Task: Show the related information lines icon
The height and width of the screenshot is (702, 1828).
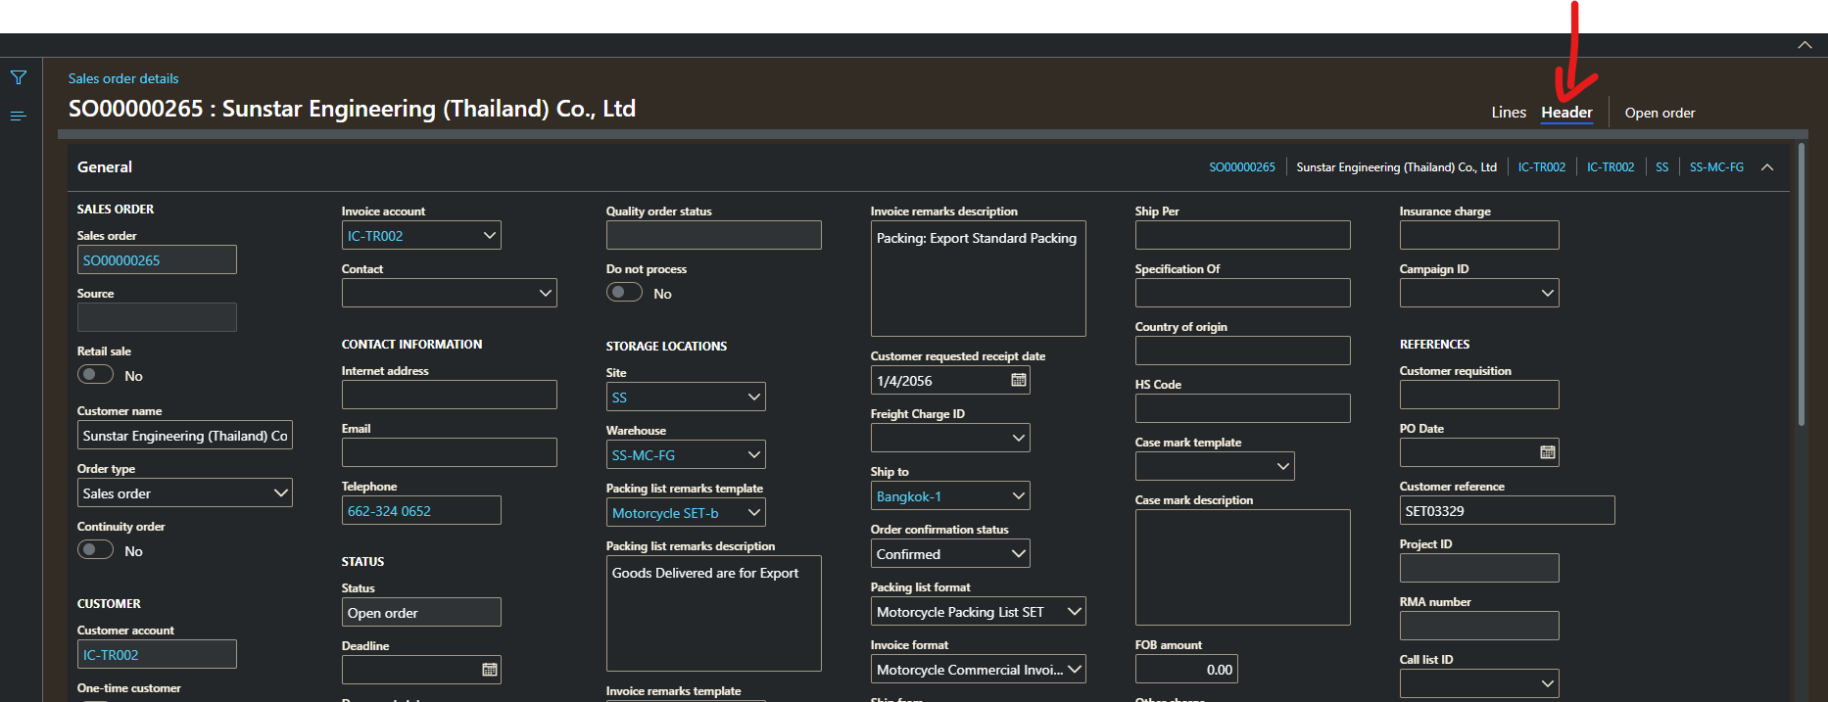Action: pyautogui.click(x=19, y=116)
